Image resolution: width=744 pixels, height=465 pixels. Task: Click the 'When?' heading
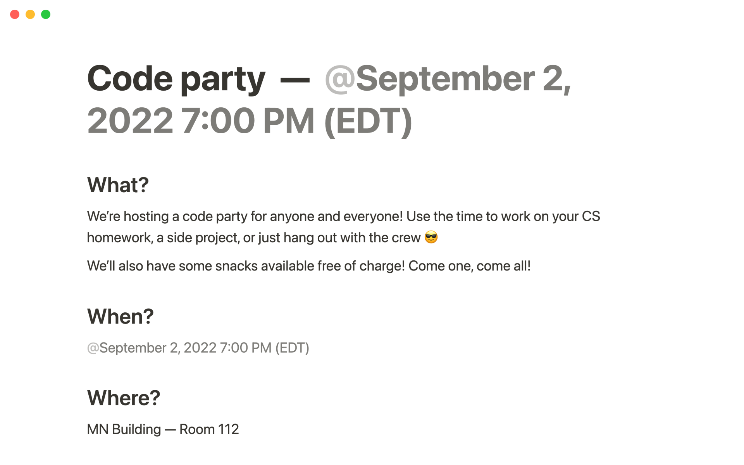coord(120,317)
